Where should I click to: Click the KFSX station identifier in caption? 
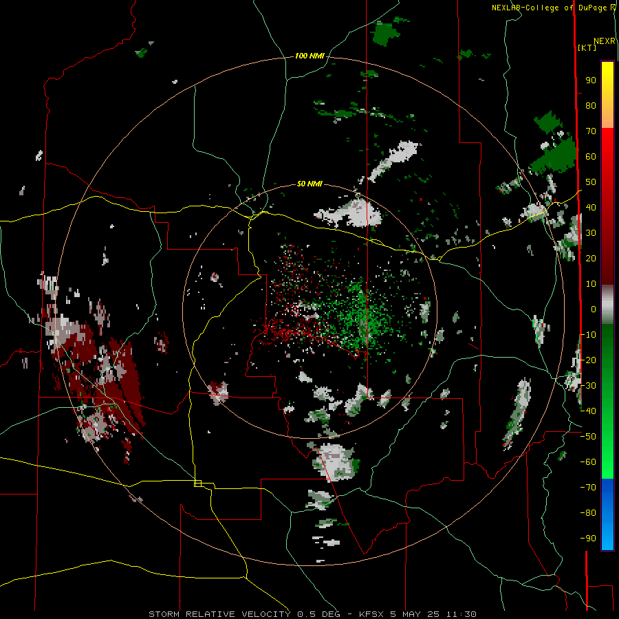click(371, 614)
